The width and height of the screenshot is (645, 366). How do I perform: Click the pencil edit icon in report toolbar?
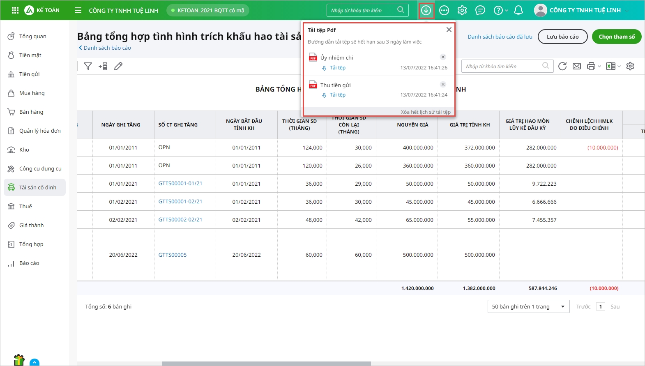pyautogui.click(x=118, y=66)
